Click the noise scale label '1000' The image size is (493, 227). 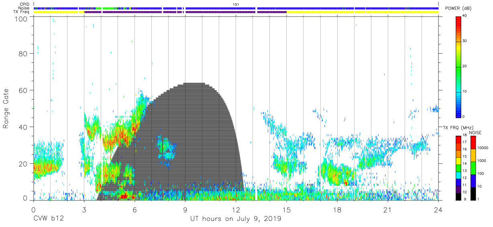pyautogui.click(x=483, y=161)
